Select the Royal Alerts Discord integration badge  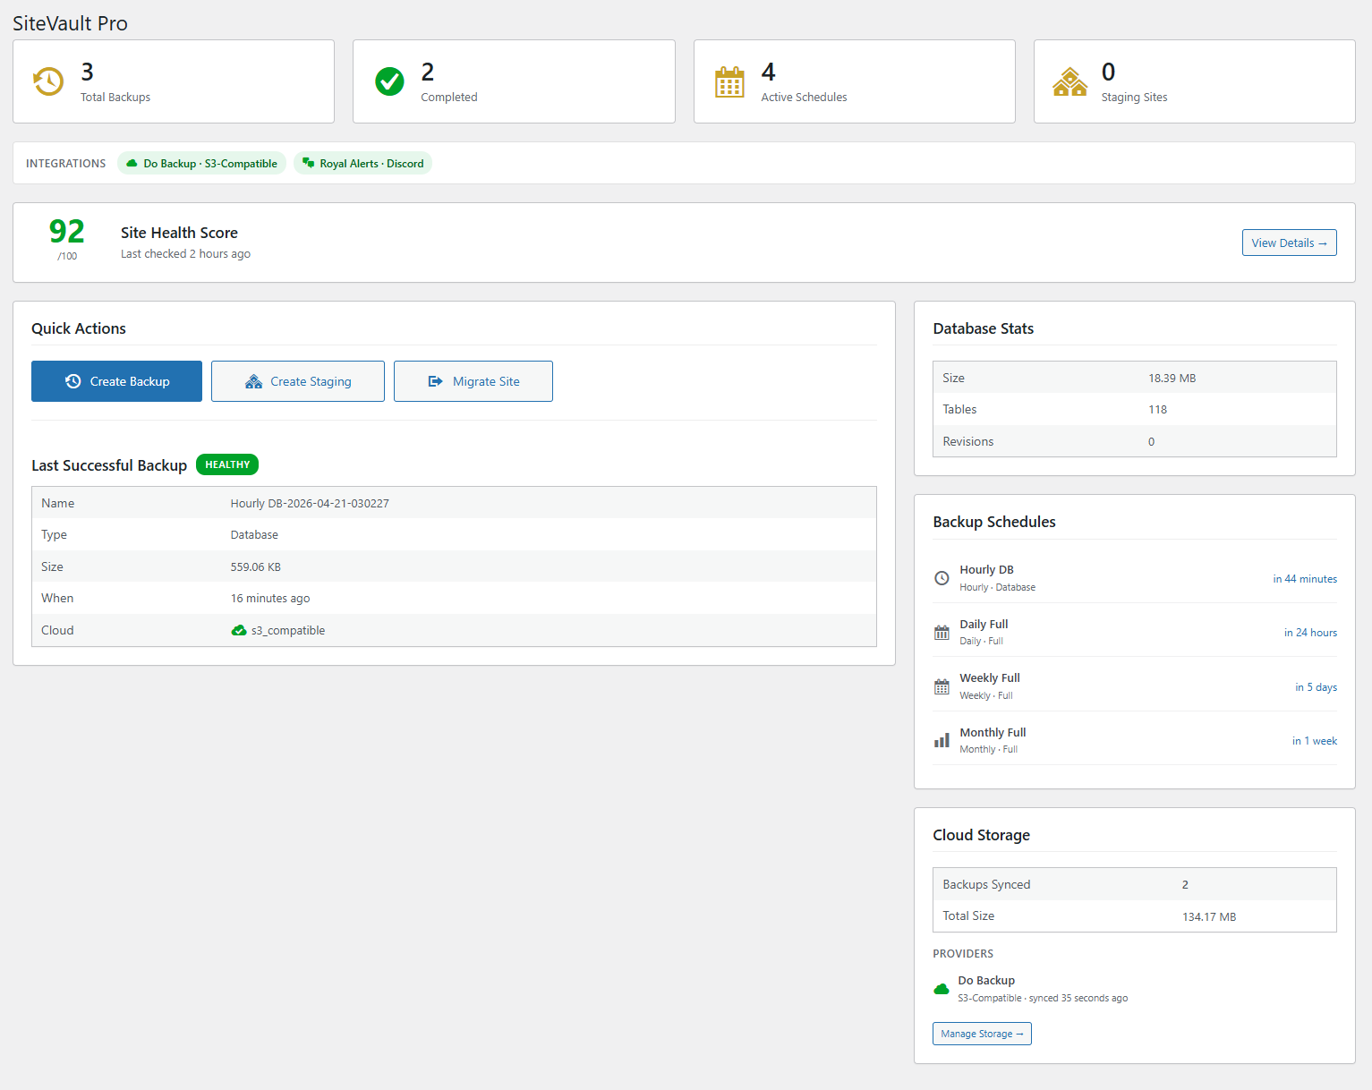click(363, 164)
